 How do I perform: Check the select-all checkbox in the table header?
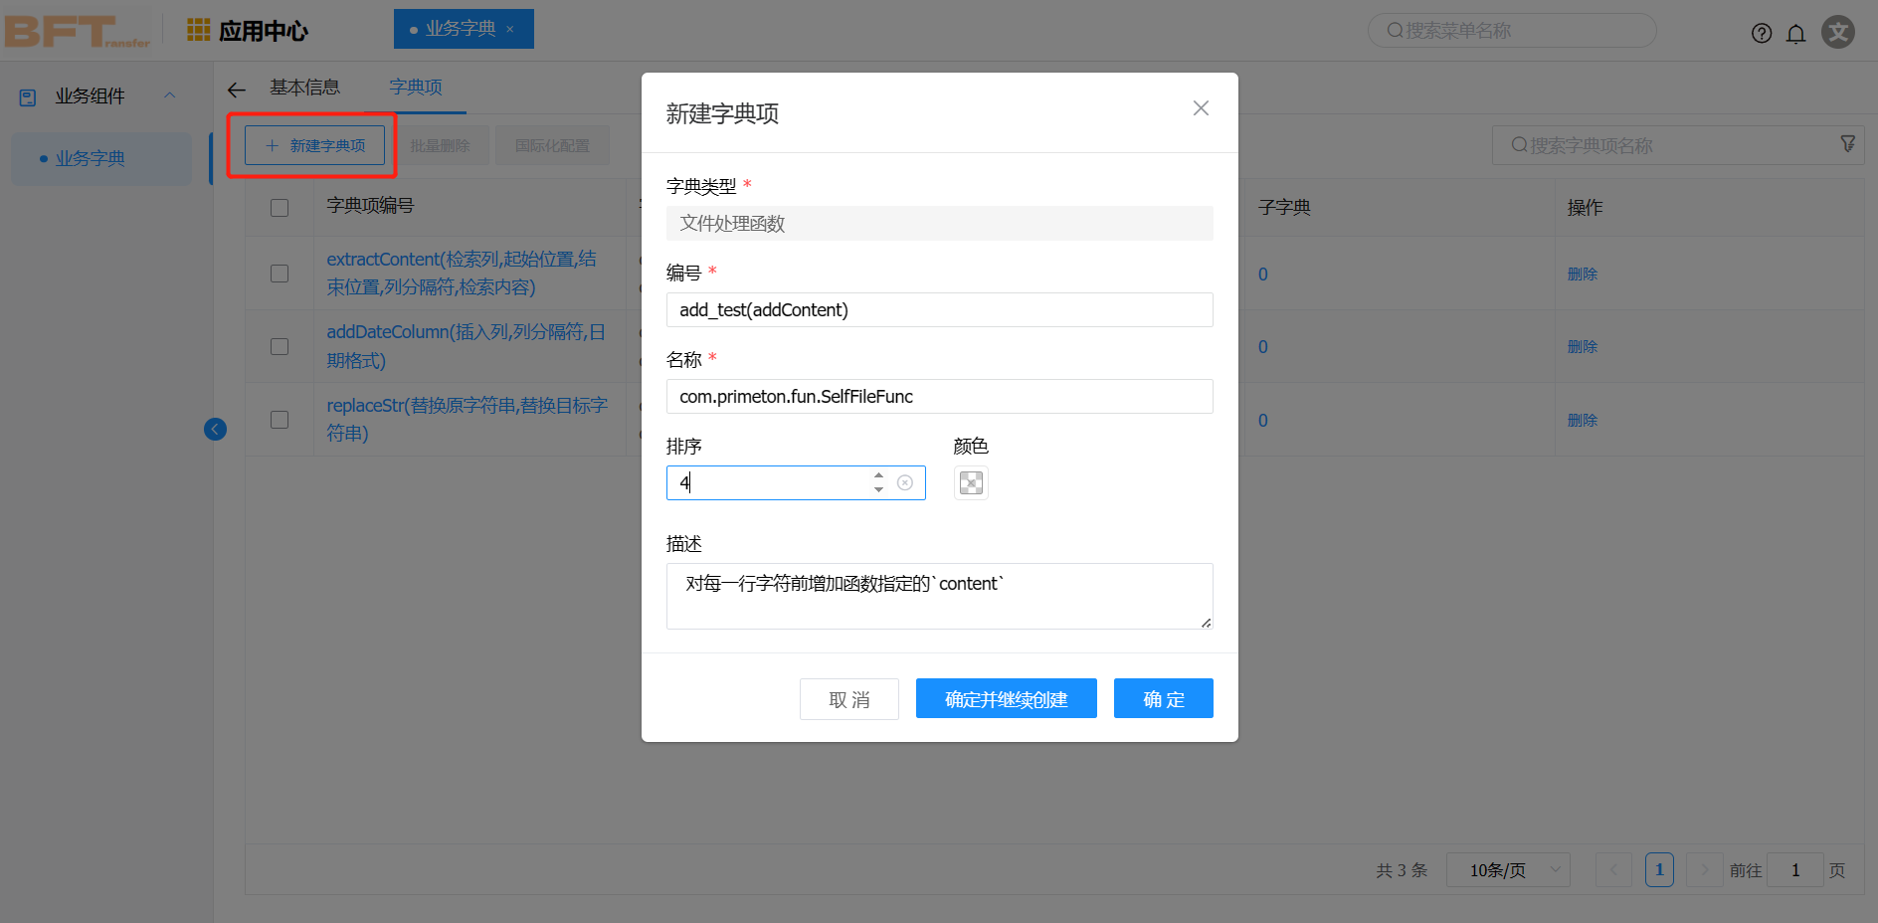(280, 207)
